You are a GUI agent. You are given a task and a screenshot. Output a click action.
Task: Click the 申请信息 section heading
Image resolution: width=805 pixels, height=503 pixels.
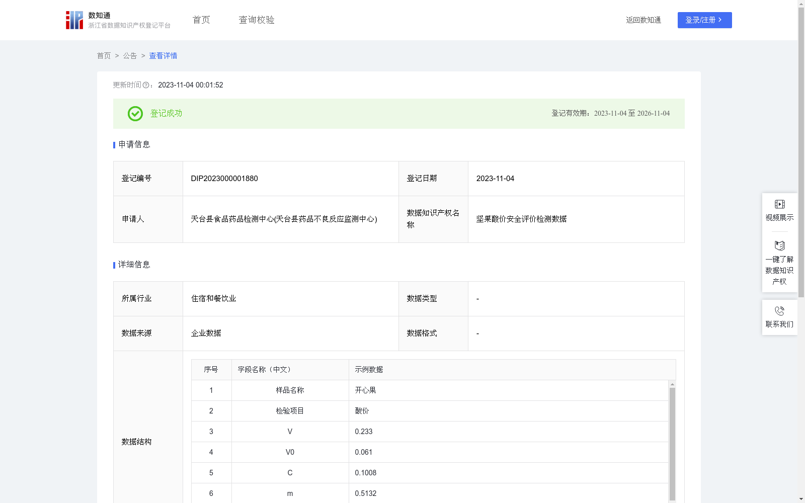[134, 145]
